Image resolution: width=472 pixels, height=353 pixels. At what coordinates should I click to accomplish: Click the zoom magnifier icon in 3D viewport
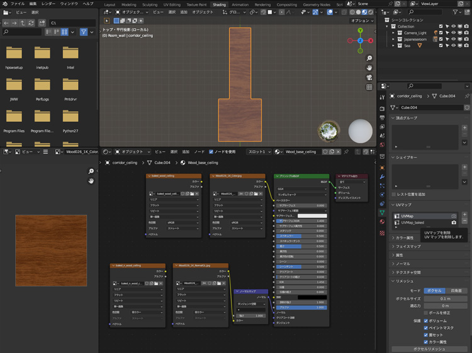point(369,58)
